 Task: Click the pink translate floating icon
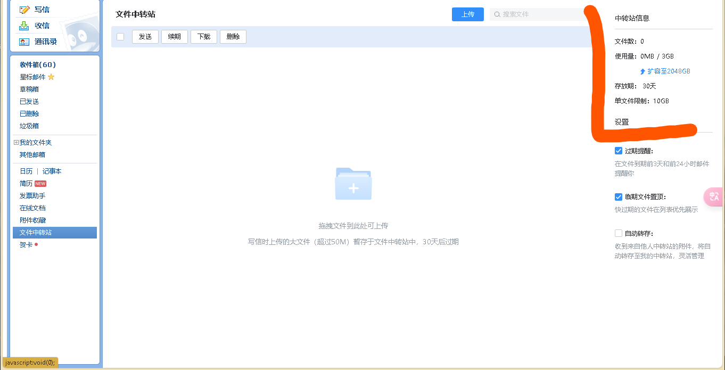[714, 197]
